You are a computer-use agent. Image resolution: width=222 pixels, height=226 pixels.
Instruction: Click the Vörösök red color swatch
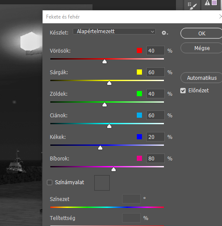click(x=139, y=50)
